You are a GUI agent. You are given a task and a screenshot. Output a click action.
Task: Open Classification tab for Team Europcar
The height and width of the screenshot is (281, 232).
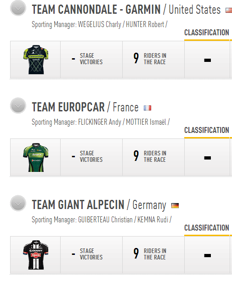pos(207,130)
